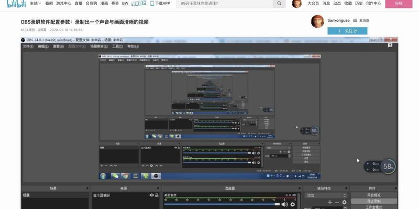Float the 场景 dock panel icon
Viewport: 419px width, 209px height.
(87, 189)
